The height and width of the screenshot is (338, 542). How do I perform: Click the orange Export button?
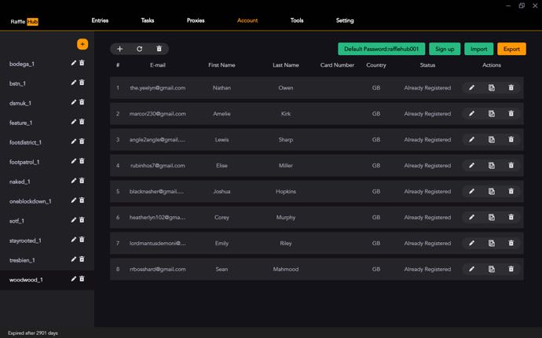pyautogui.click(x=511, y=49)
